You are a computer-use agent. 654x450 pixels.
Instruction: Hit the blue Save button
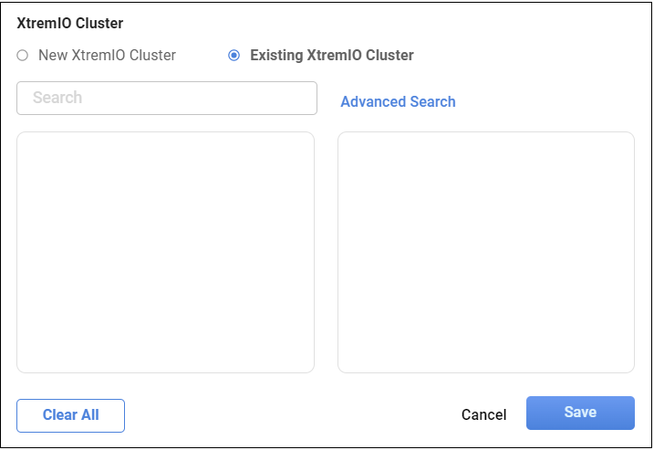[x=580, y=413]
